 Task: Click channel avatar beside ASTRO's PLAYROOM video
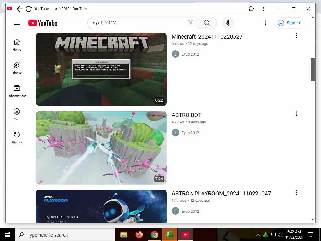point(176,211)
